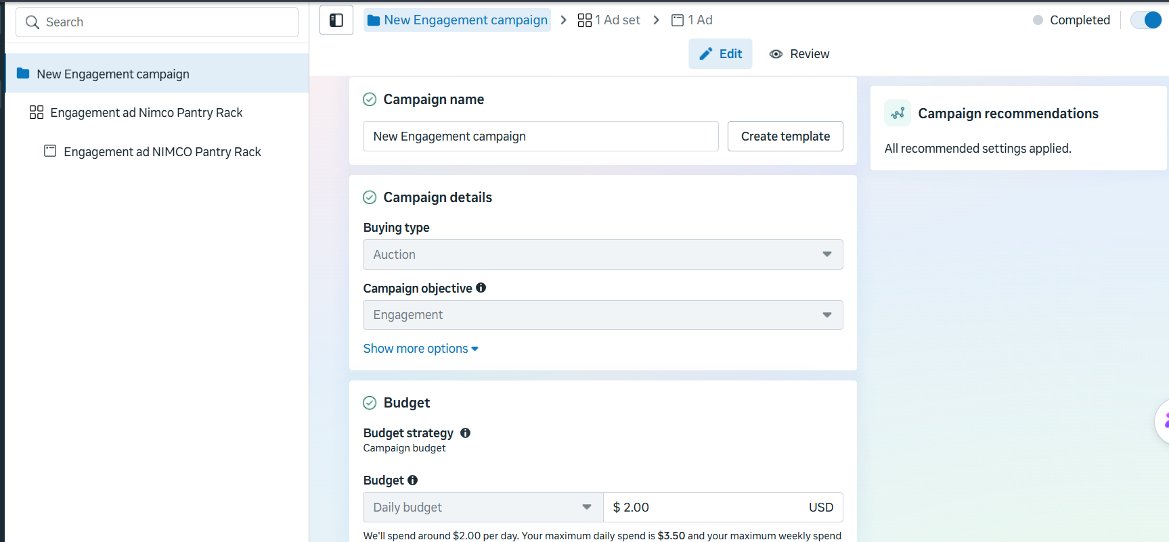Image resolution: width=1169 pixels, height=542 pixels.
Task: Click the Budget info icon
Action: click(x=413, y=480)
